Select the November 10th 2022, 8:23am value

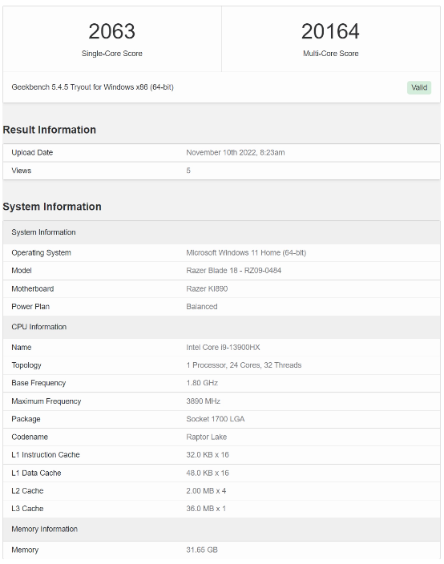(236, 152)
